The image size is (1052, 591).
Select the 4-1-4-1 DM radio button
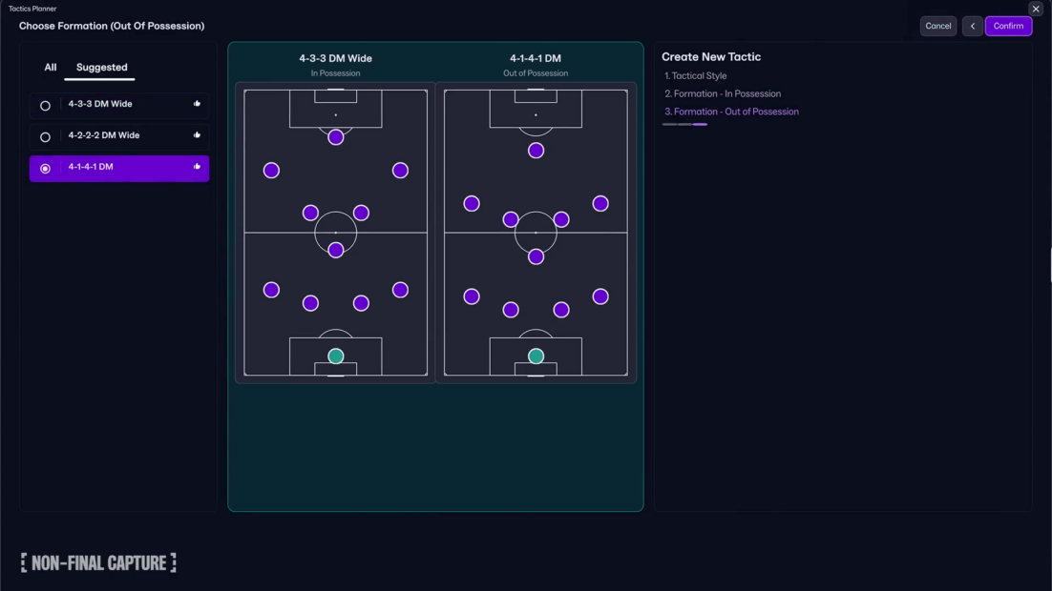point(45,168)
